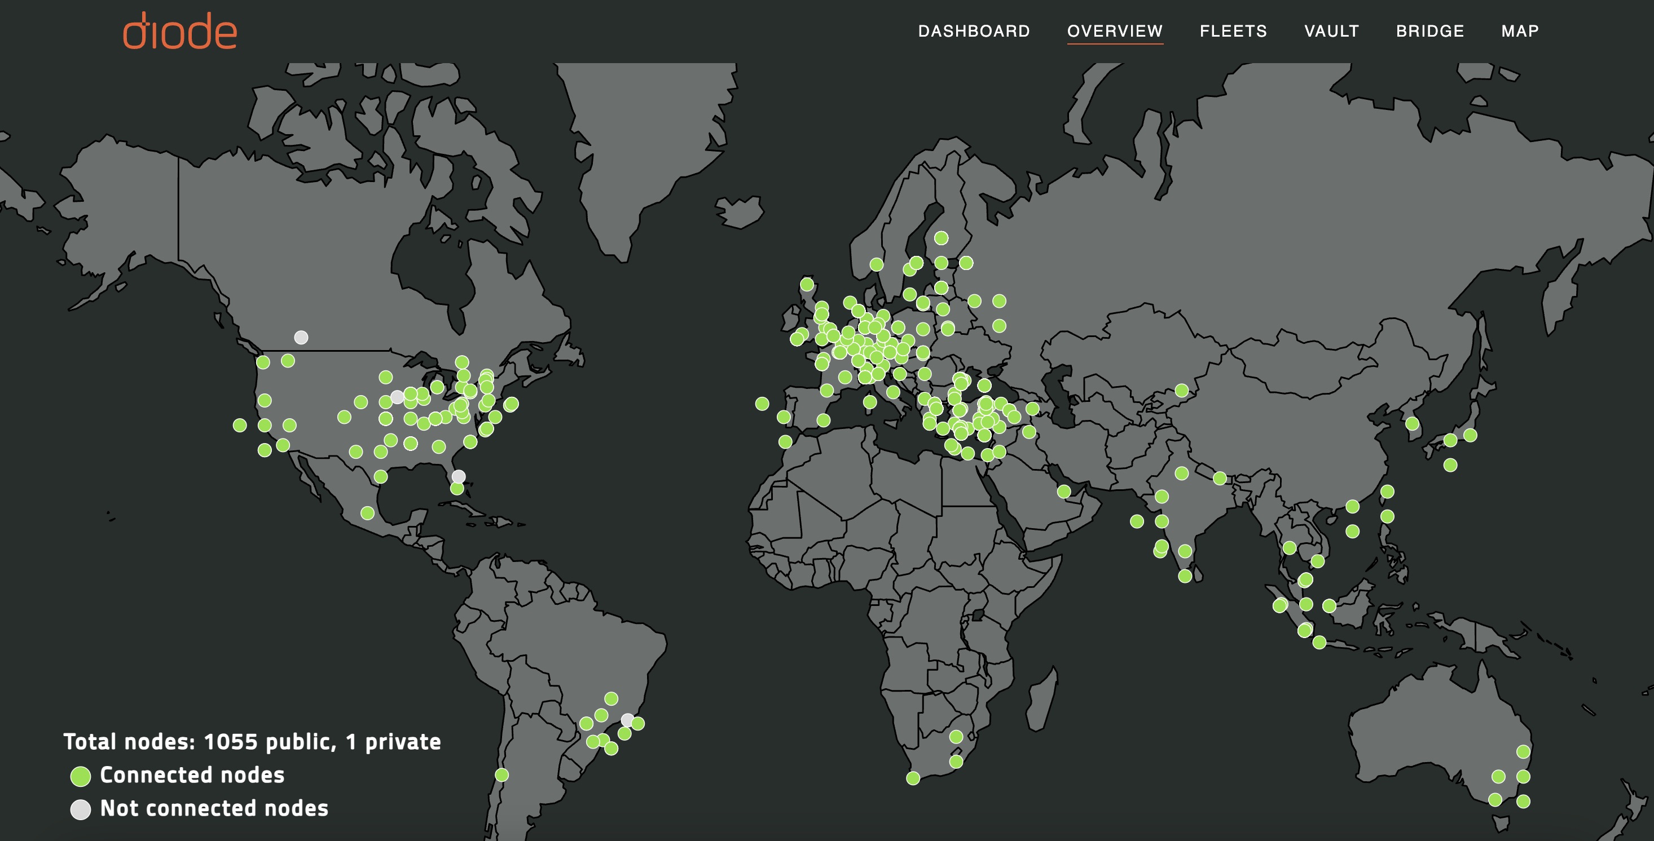The width and height of the screenshot is (1654, 841).
Task: Select the Overview nav item
Action: point(1114,31)
